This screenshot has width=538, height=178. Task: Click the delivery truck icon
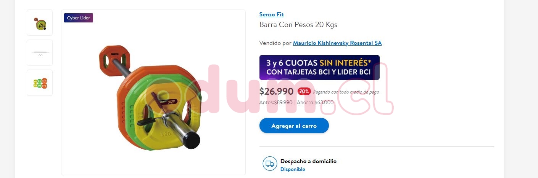[270, 164]
